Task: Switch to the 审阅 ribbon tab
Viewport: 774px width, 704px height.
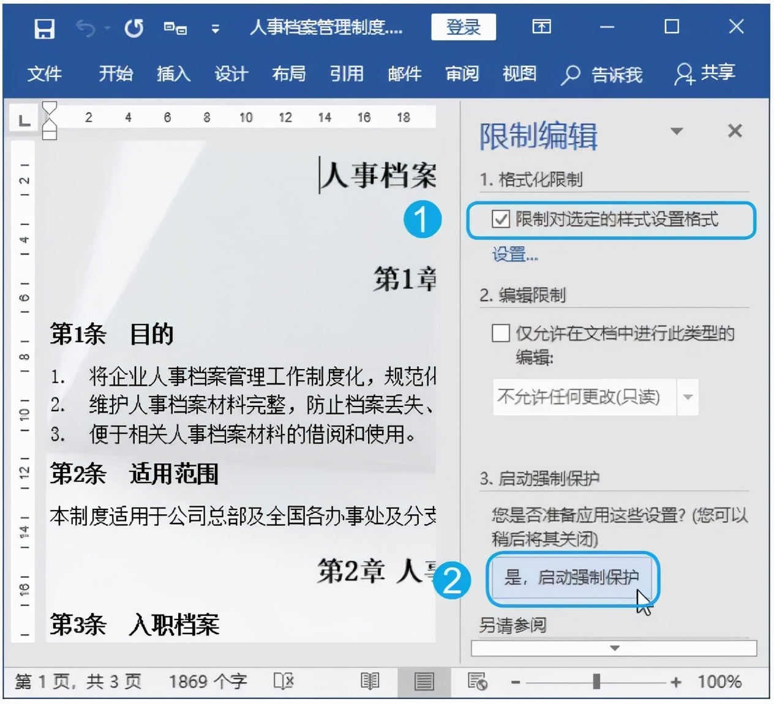Action: (x=461, y=75)
